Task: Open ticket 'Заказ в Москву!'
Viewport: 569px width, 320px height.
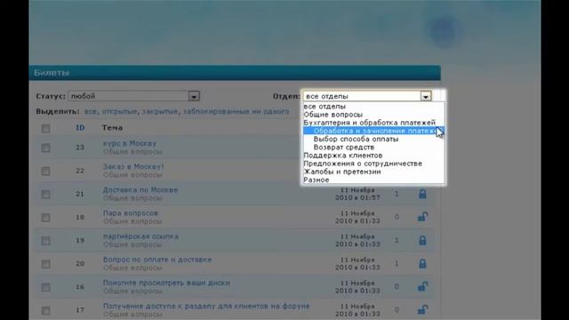Action: 133,166
